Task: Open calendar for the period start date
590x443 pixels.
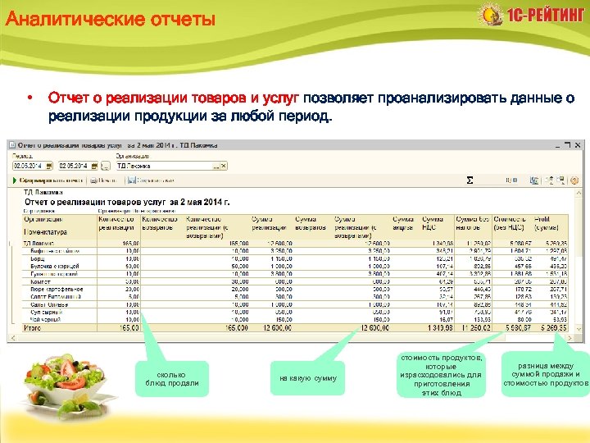Action: 49,166
